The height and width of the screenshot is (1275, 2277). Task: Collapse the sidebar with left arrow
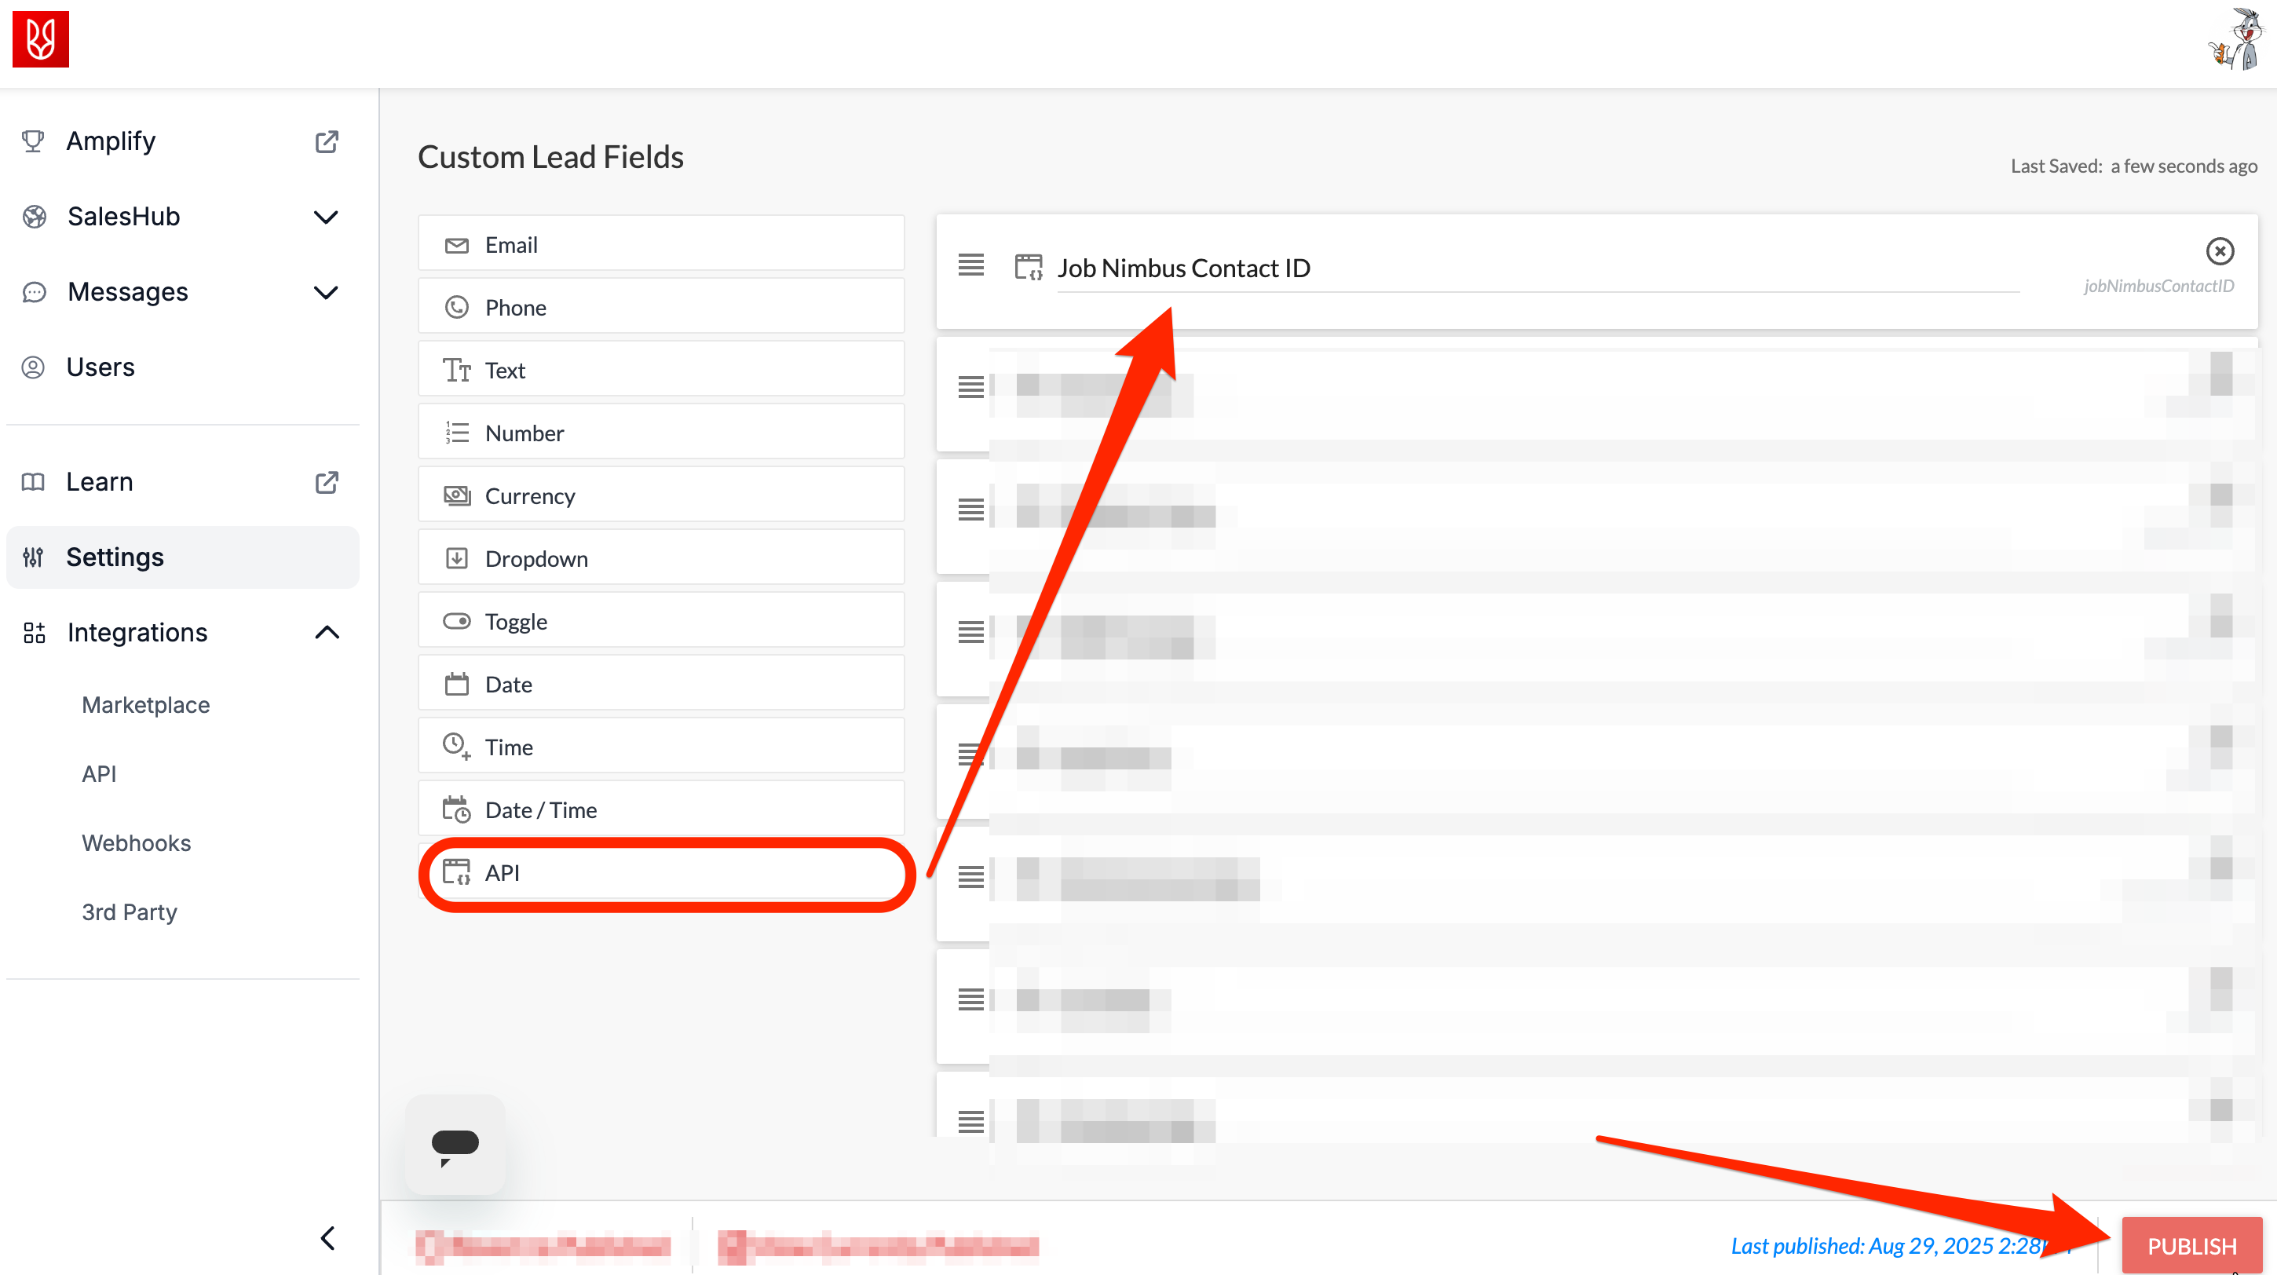point(327,1238)
